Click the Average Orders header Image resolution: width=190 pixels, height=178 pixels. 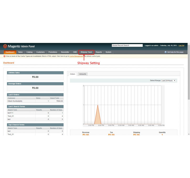(x=35, y=84)
